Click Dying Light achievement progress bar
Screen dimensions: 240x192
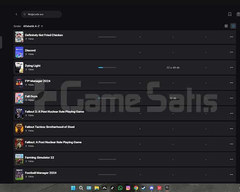tap(107, 68)
